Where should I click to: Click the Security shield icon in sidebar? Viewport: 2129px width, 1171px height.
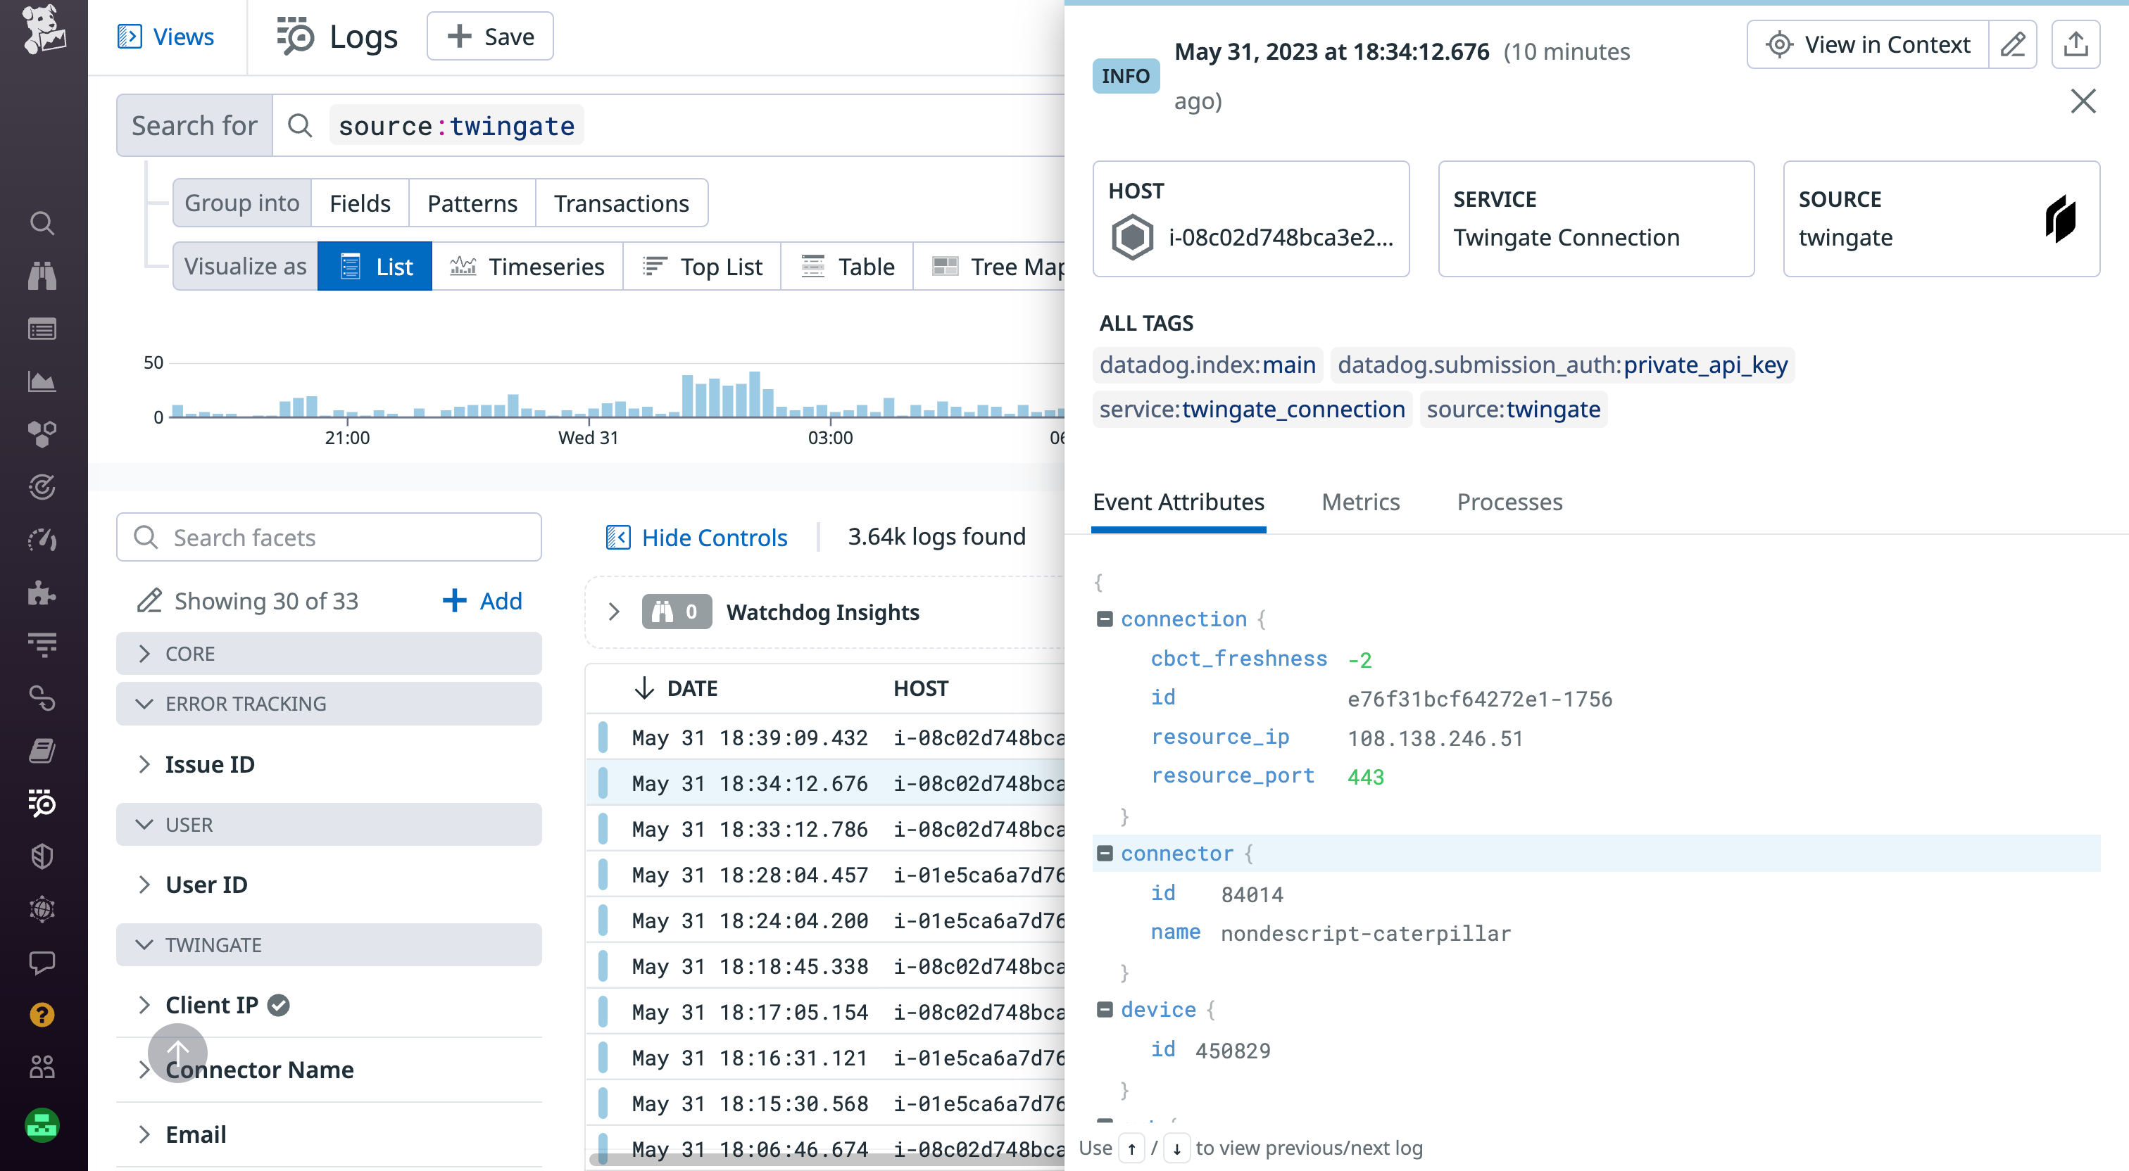tap(42, 856)
